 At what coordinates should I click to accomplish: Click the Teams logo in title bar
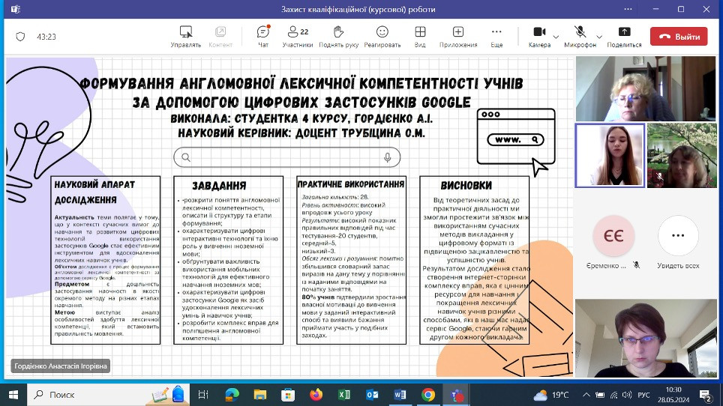point(16,9)
